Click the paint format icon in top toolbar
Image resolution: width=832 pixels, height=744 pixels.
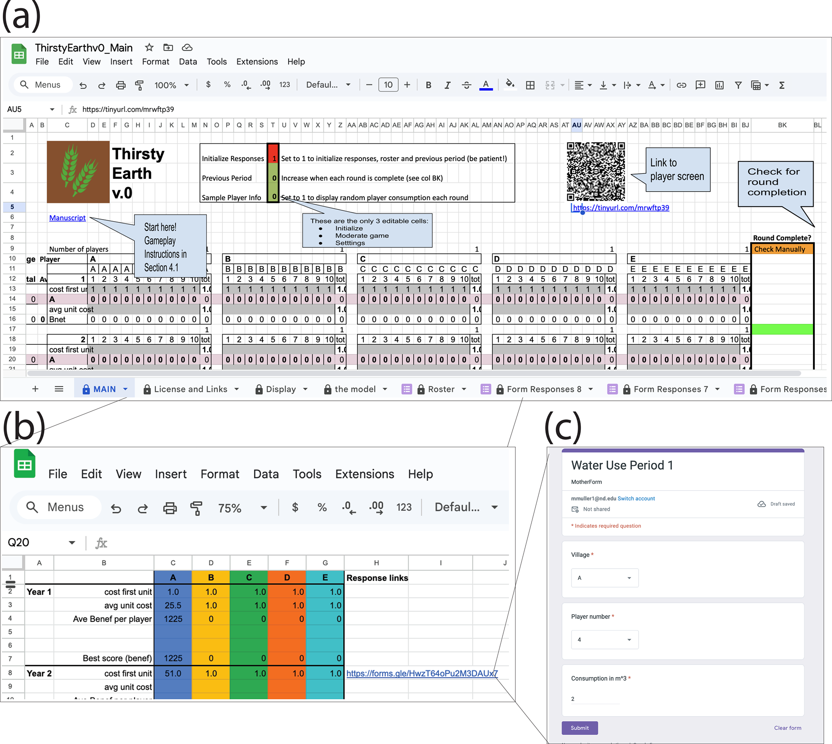139,85
